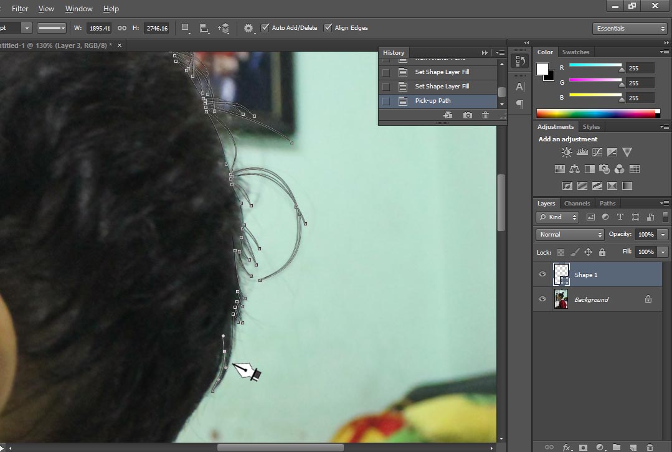Open the Normal blend mode dropdown
This screenshot has height=452, width=672.
click(x=569, y=234)
